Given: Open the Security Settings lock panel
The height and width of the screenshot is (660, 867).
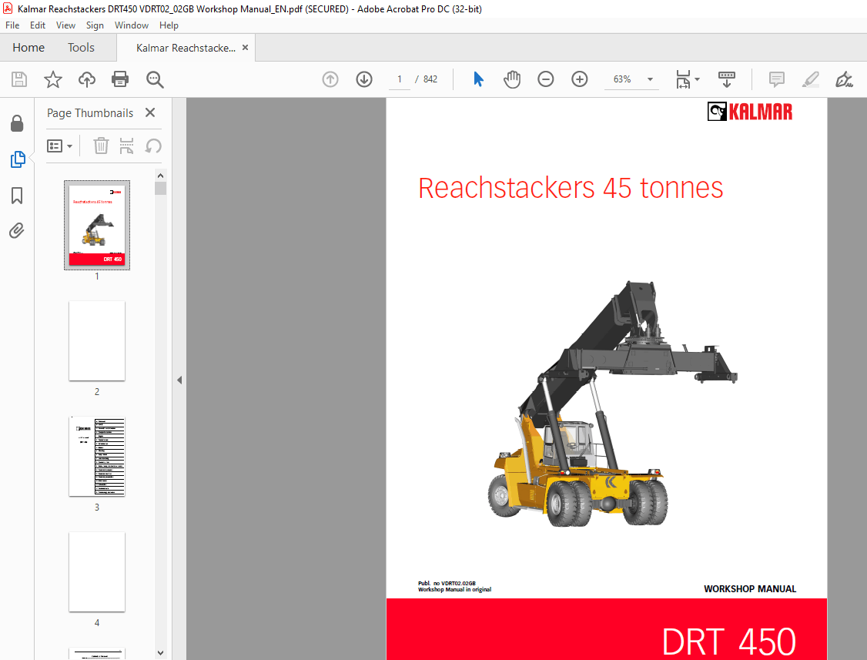Looking at the screenshot, I should [x=17, y=123].
